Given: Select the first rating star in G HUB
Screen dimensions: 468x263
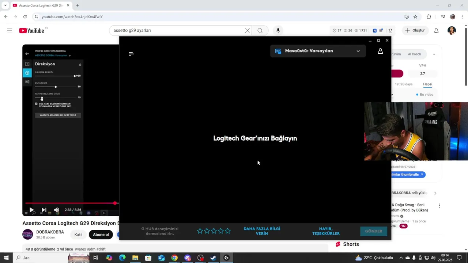Looking at the screenshot, I should 200,231.
